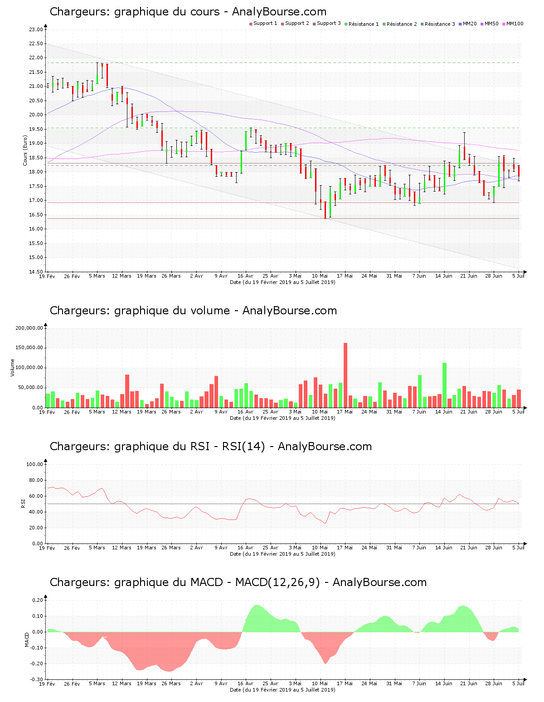The image size is (544, 702).
Task: Click the Support 3 legend entry
Action: tap(327, 24)
